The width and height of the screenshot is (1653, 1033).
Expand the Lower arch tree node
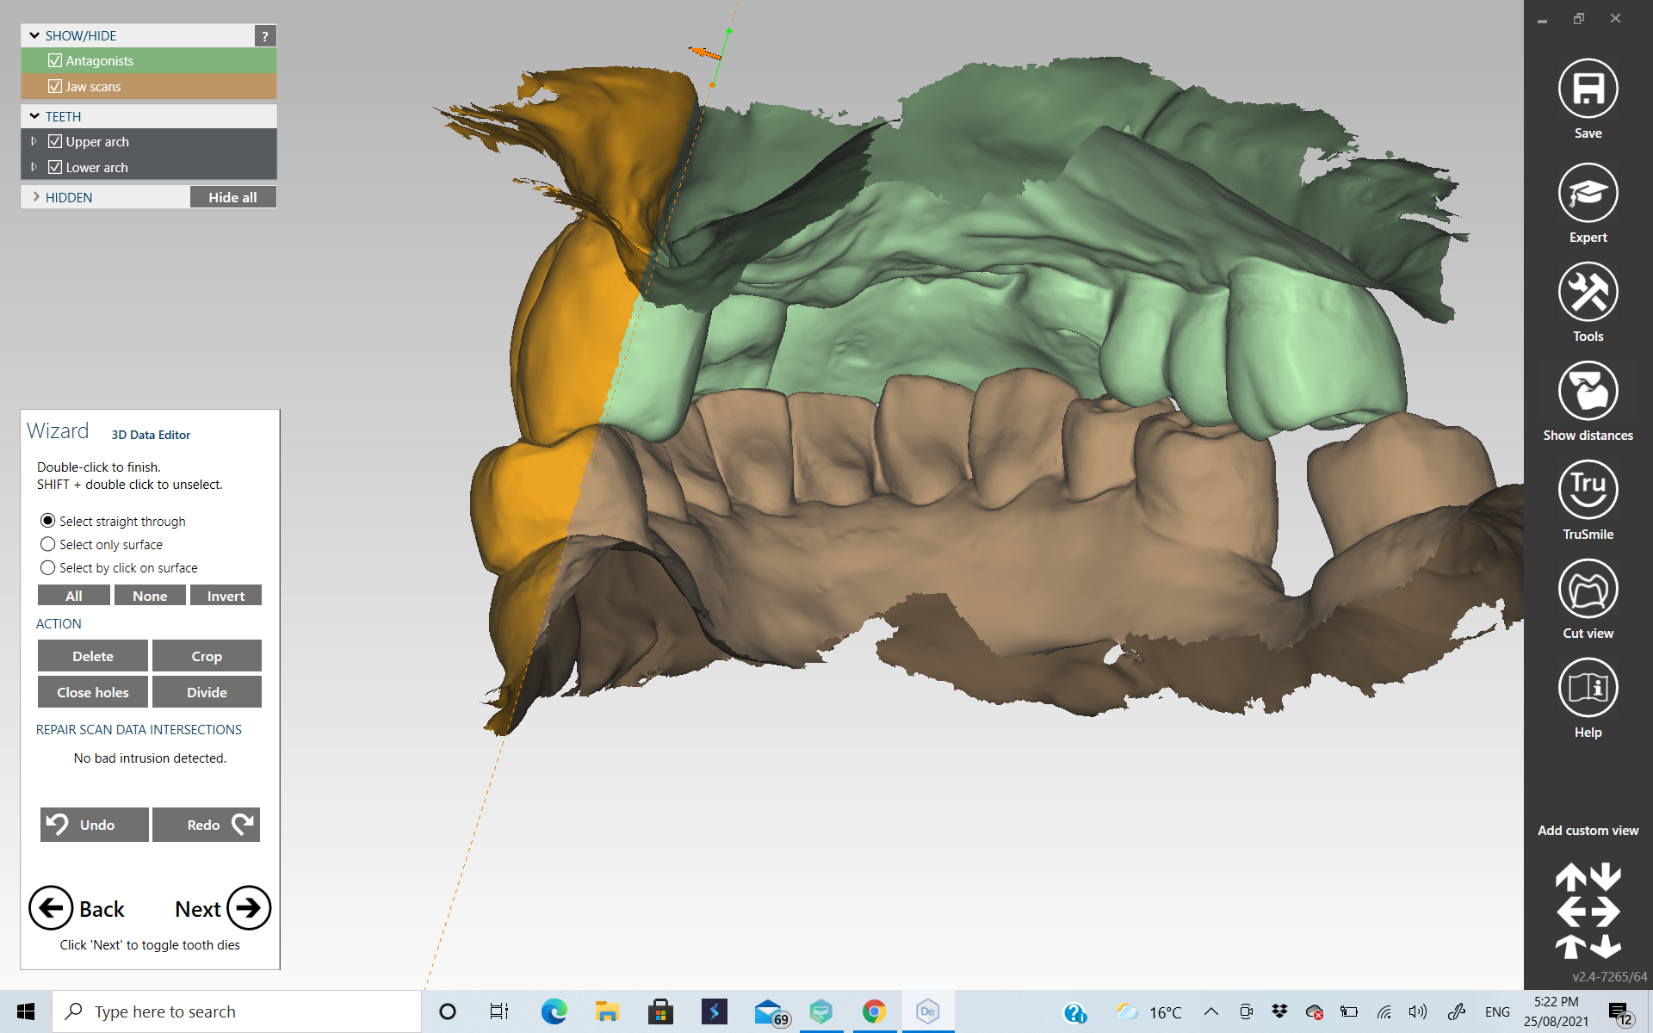tap(34, 167)
